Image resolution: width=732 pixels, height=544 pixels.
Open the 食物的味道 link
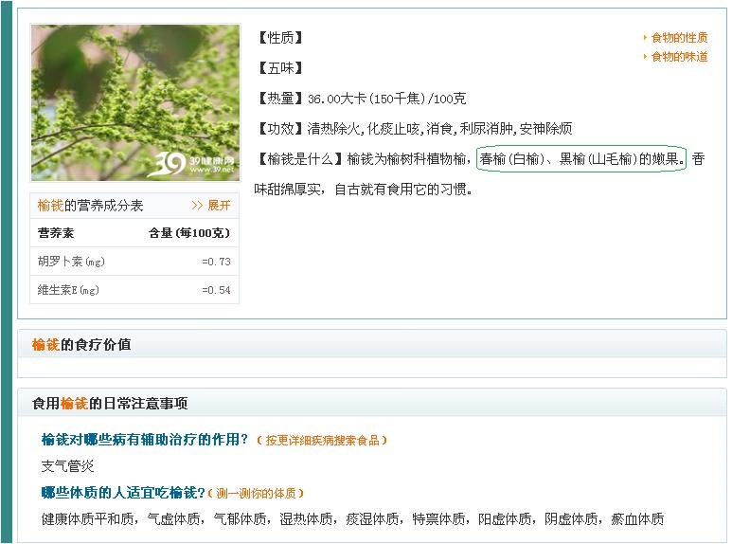(679, 57)
